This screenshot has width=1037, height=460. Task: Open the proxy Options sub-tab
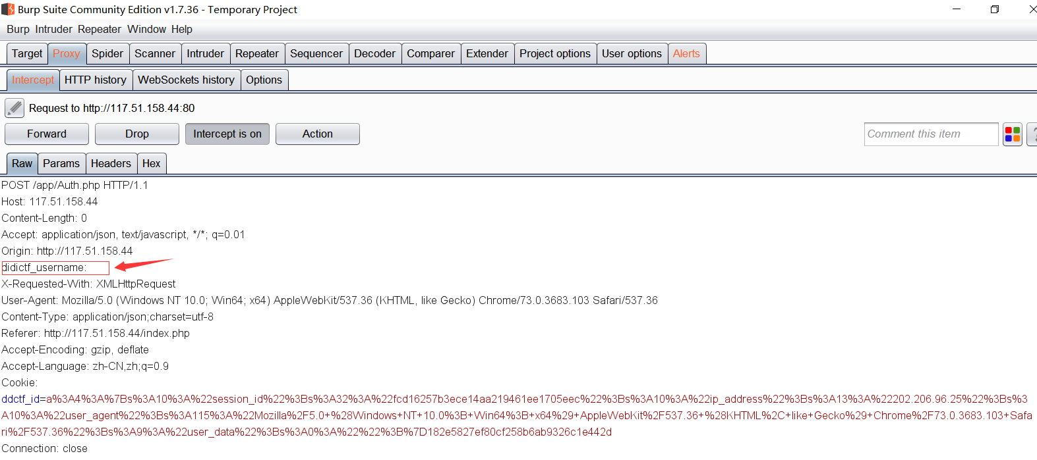(x=264, y=80)
